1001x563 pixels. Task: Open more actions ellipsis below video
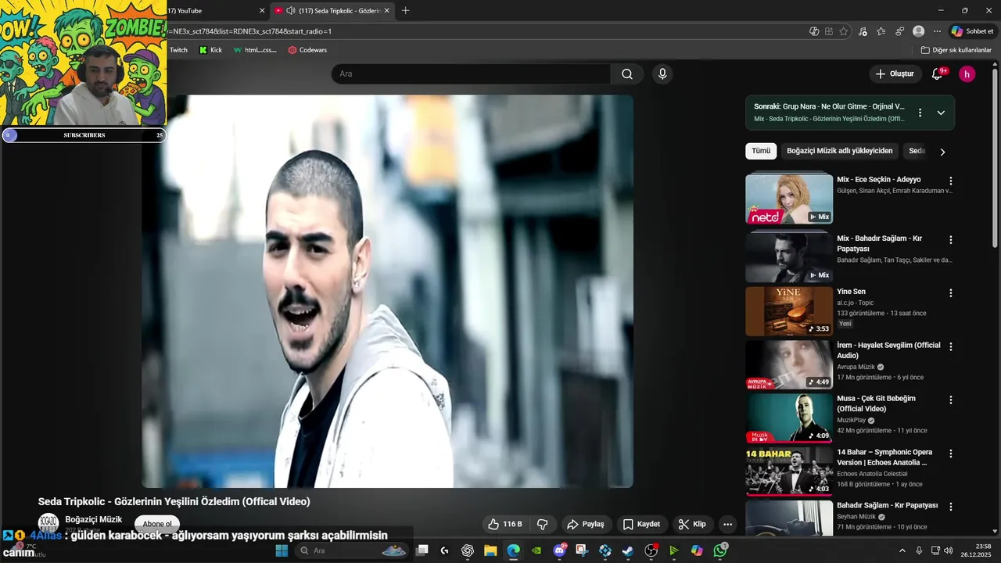pyautogui.click(x=727, y=524)
